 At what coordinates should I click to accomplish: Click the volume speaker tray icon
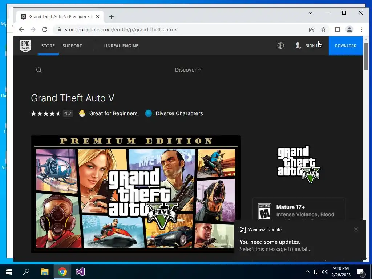coord(325,272)
